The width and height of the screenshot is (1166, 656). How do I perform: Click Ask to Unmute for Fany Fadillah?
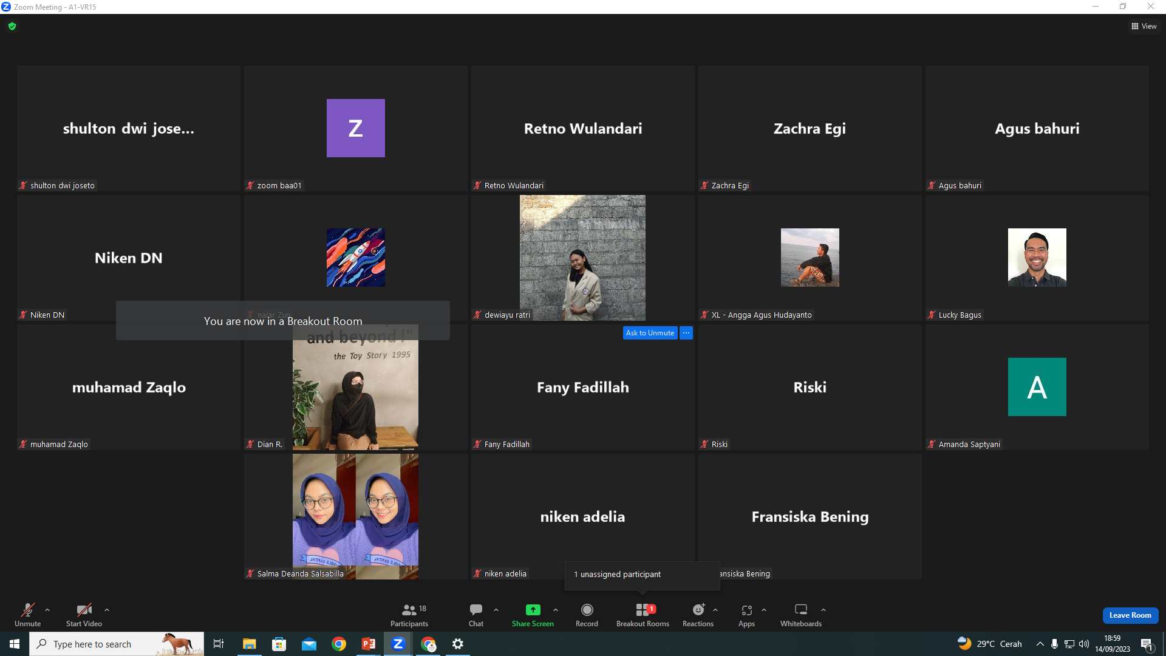[650, 333]
